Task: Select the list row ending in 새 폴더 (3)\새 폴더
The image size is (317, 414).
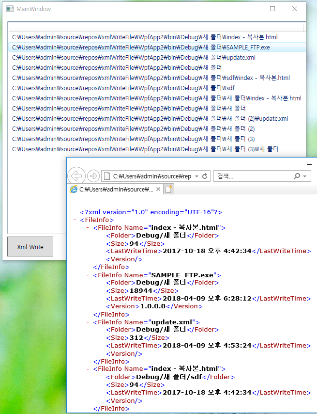Action: pos(157,149)
